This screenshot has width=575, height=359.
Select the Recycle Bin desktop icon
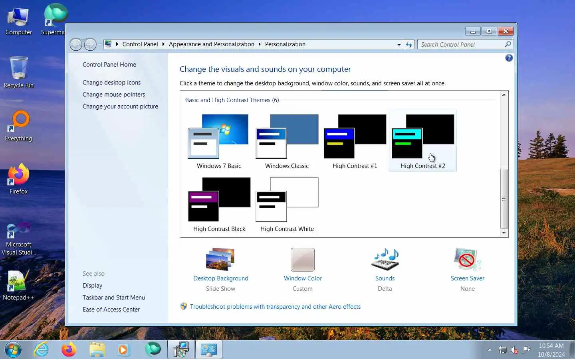coord(18,72)
